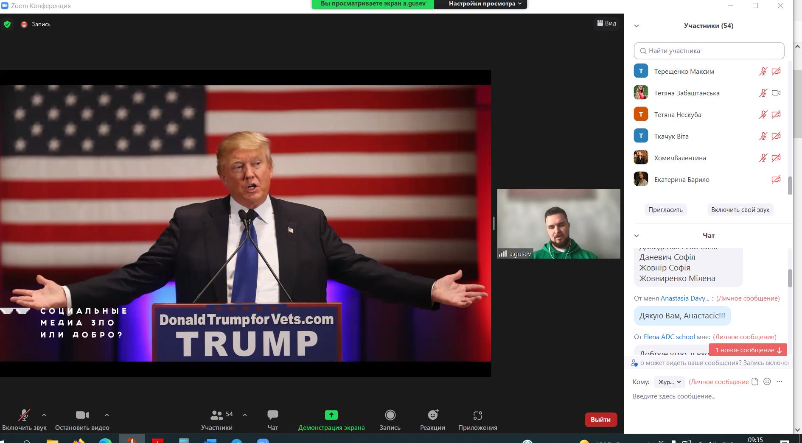
Task: Collapse the Чат panel chevron
Action: click(637, 236)
